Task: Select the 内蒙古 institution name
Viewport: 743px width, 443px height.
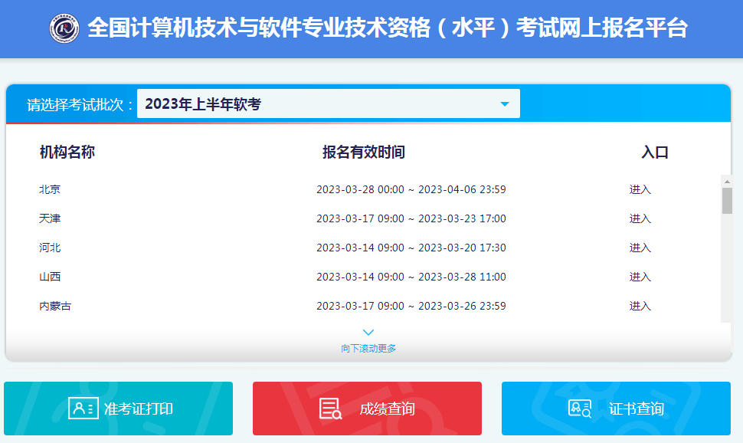Action: coord(55,307)
